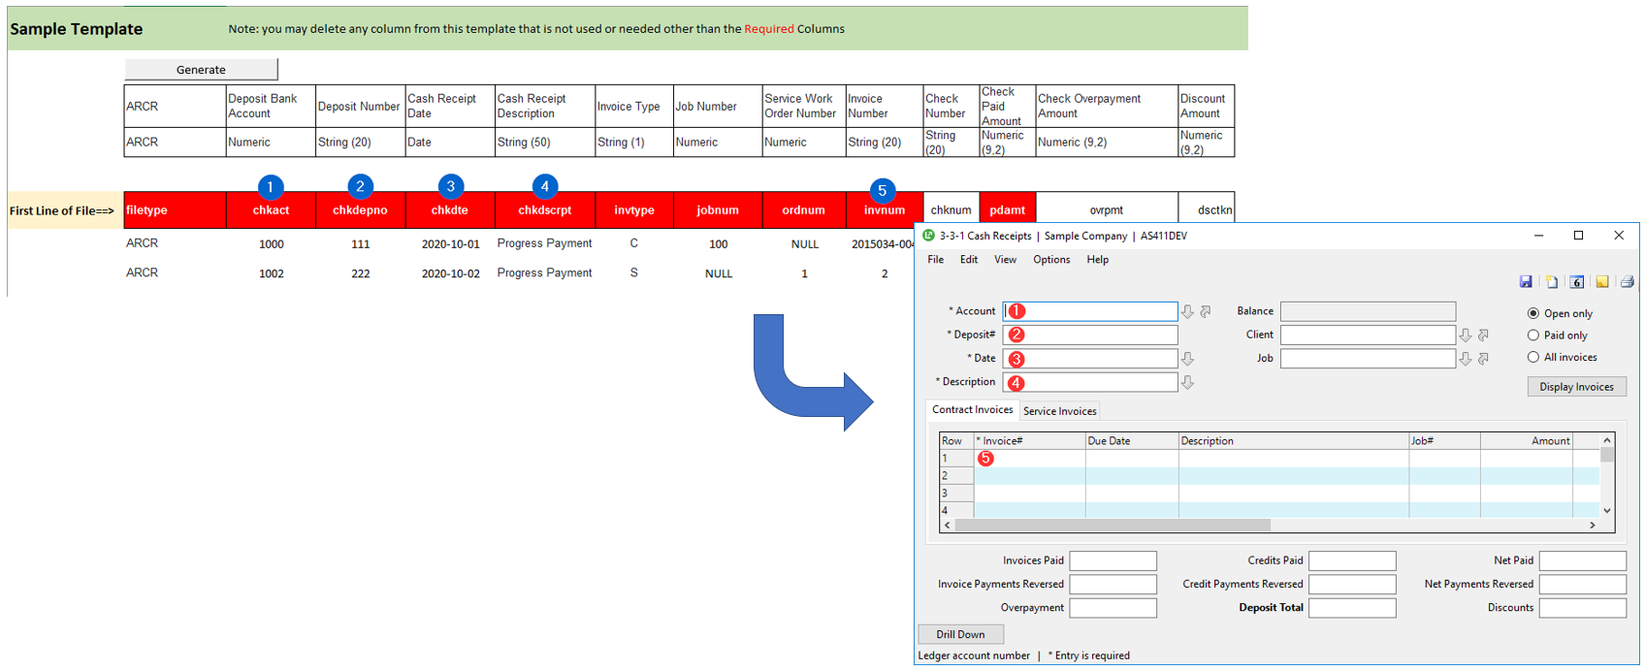Screen dimensions: 1645x671
Task: Open the calendar toolbar icon
Action: click(1577, 282)
